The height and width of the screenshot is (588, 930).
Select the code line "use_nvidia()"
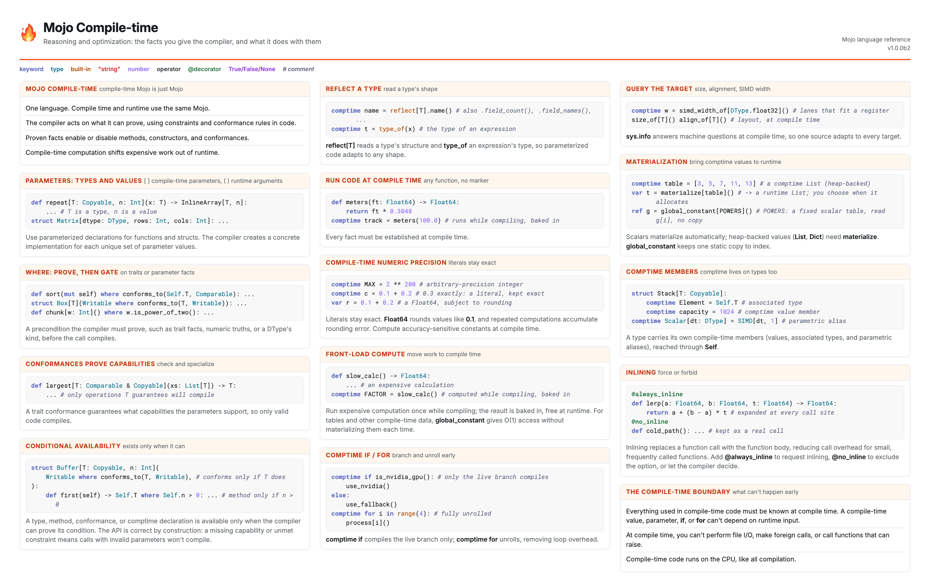368,486
